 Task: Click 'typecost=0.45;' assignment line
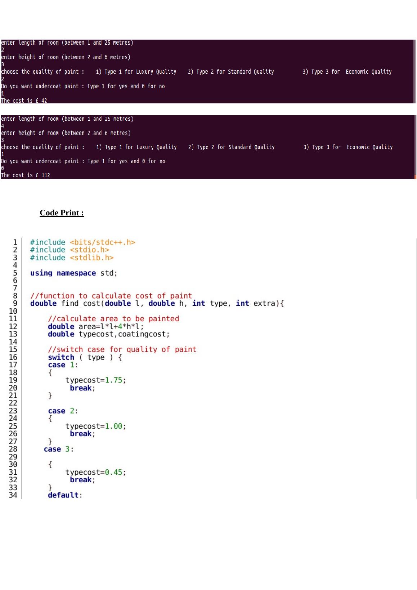[x=95, y=472]
